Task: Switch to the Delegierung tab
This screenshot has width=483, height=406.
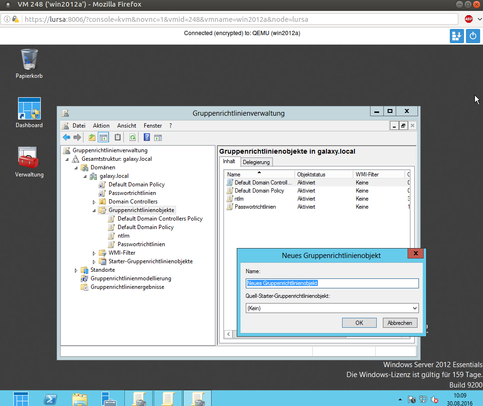Action: pos(256,162)
